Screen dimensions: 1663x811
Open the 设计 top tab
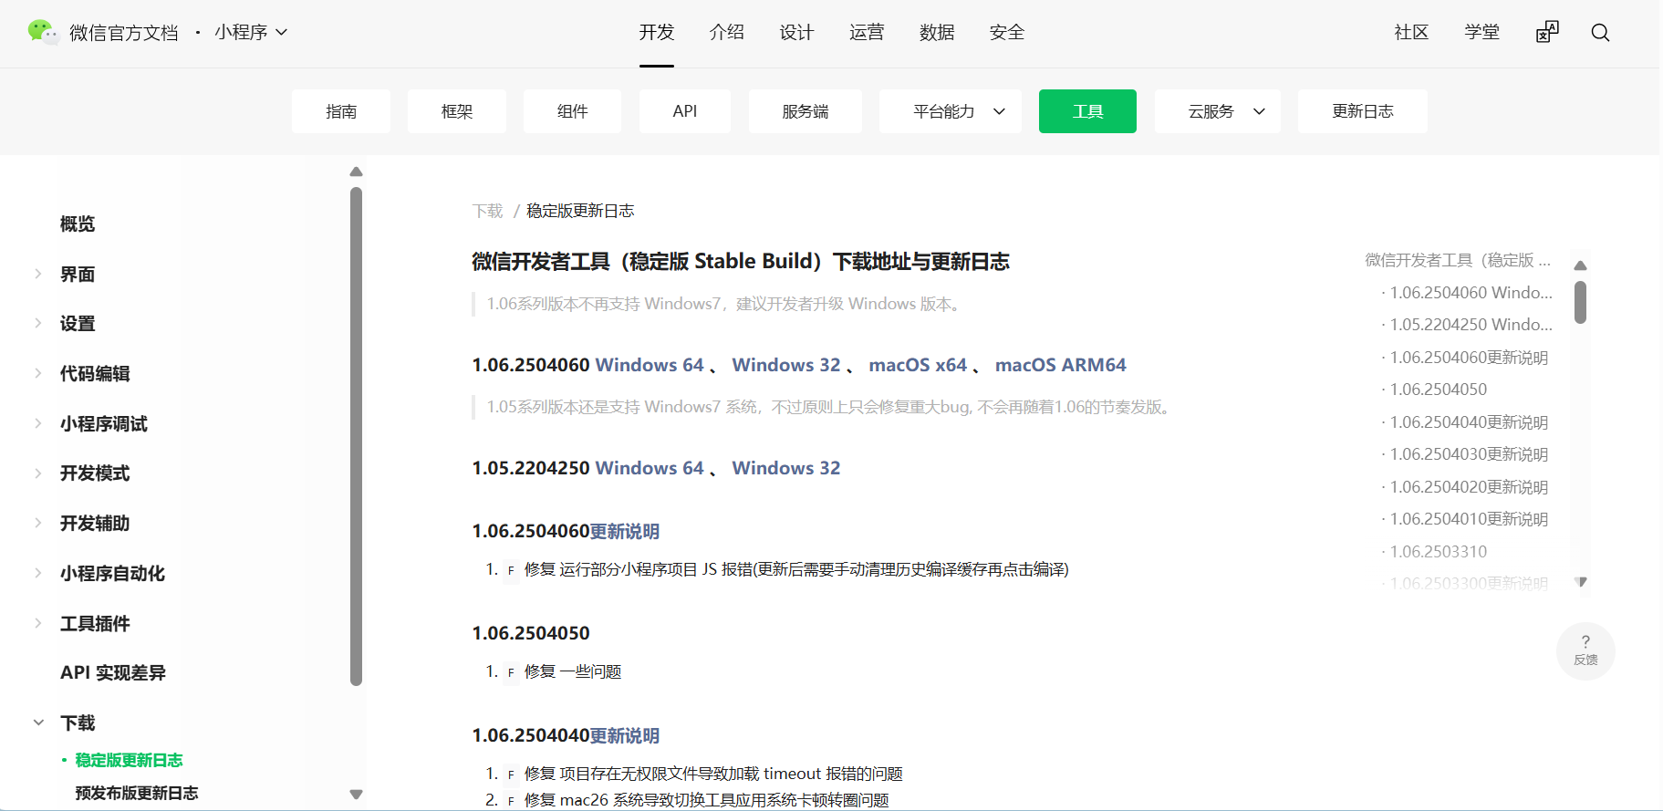click(x=796, y=32)
